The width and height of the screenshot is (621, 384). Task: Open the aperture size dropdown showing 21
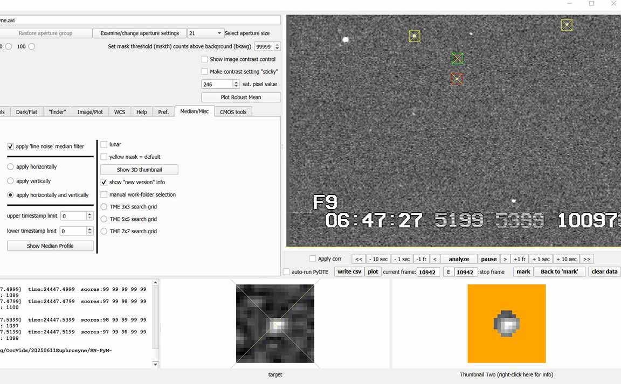pos(205,33)
